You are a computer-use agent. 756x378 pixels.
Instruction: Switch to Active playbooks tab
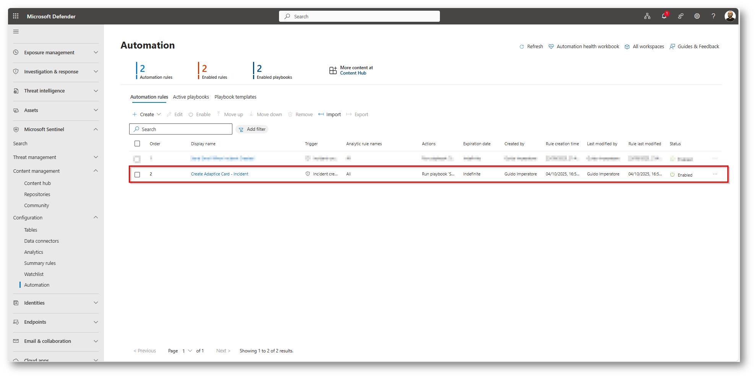pyautogui.click(x=191, y=97)
